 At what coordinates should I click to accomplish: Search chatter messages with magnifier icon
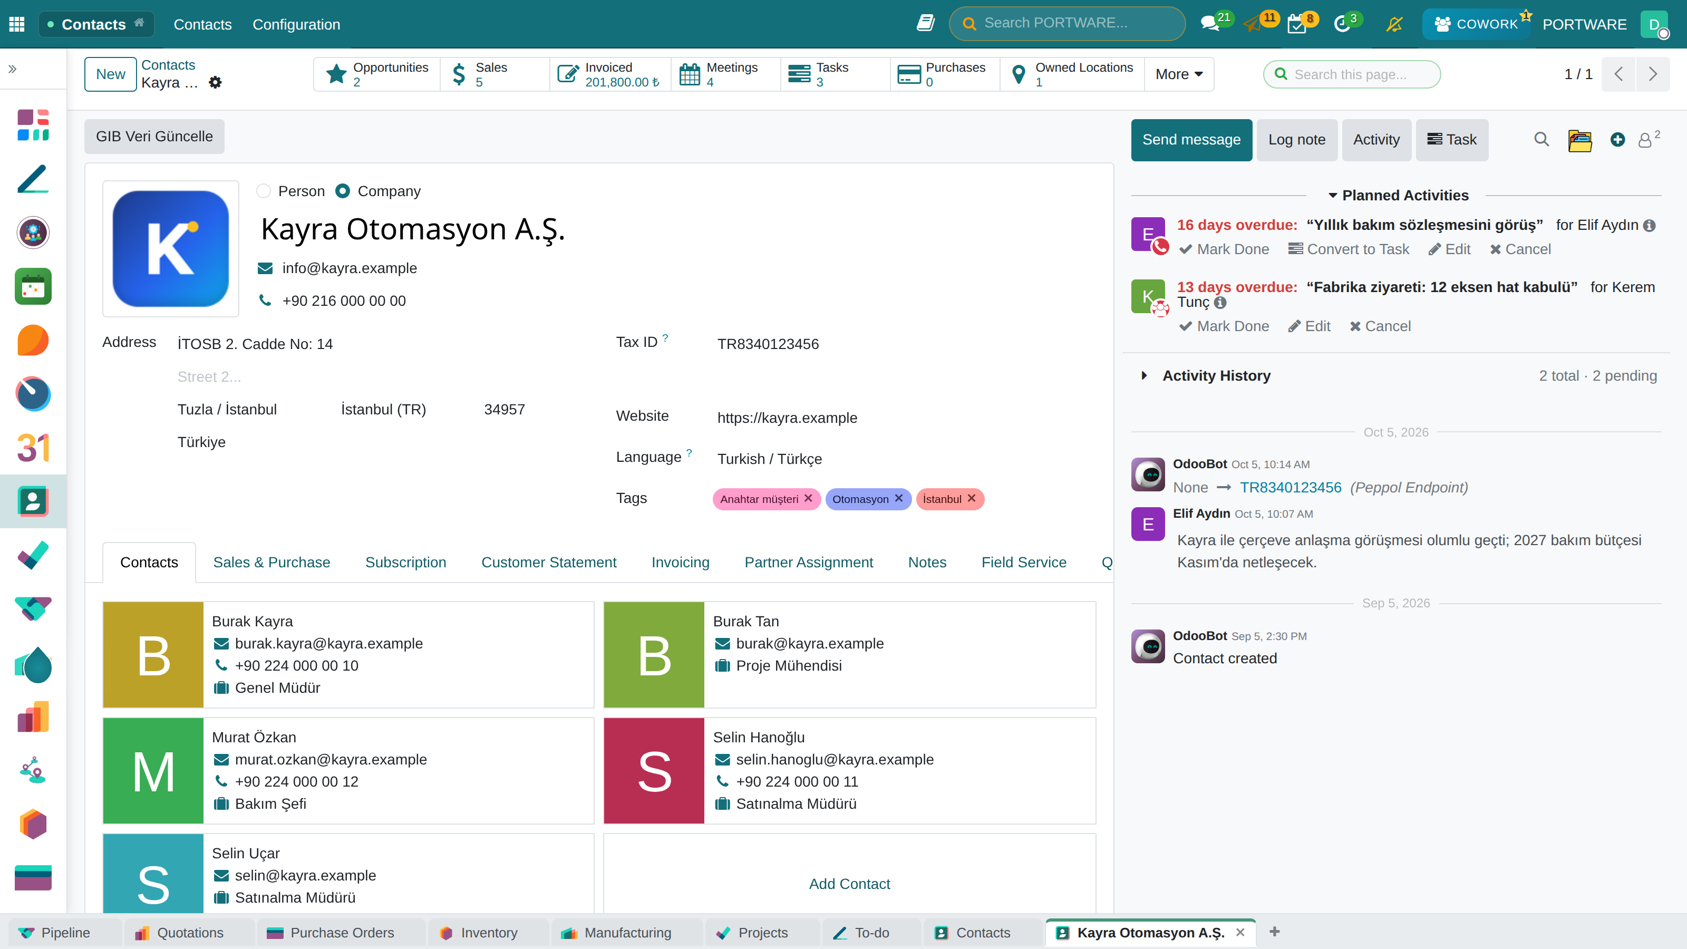[x=1541, y=140]
